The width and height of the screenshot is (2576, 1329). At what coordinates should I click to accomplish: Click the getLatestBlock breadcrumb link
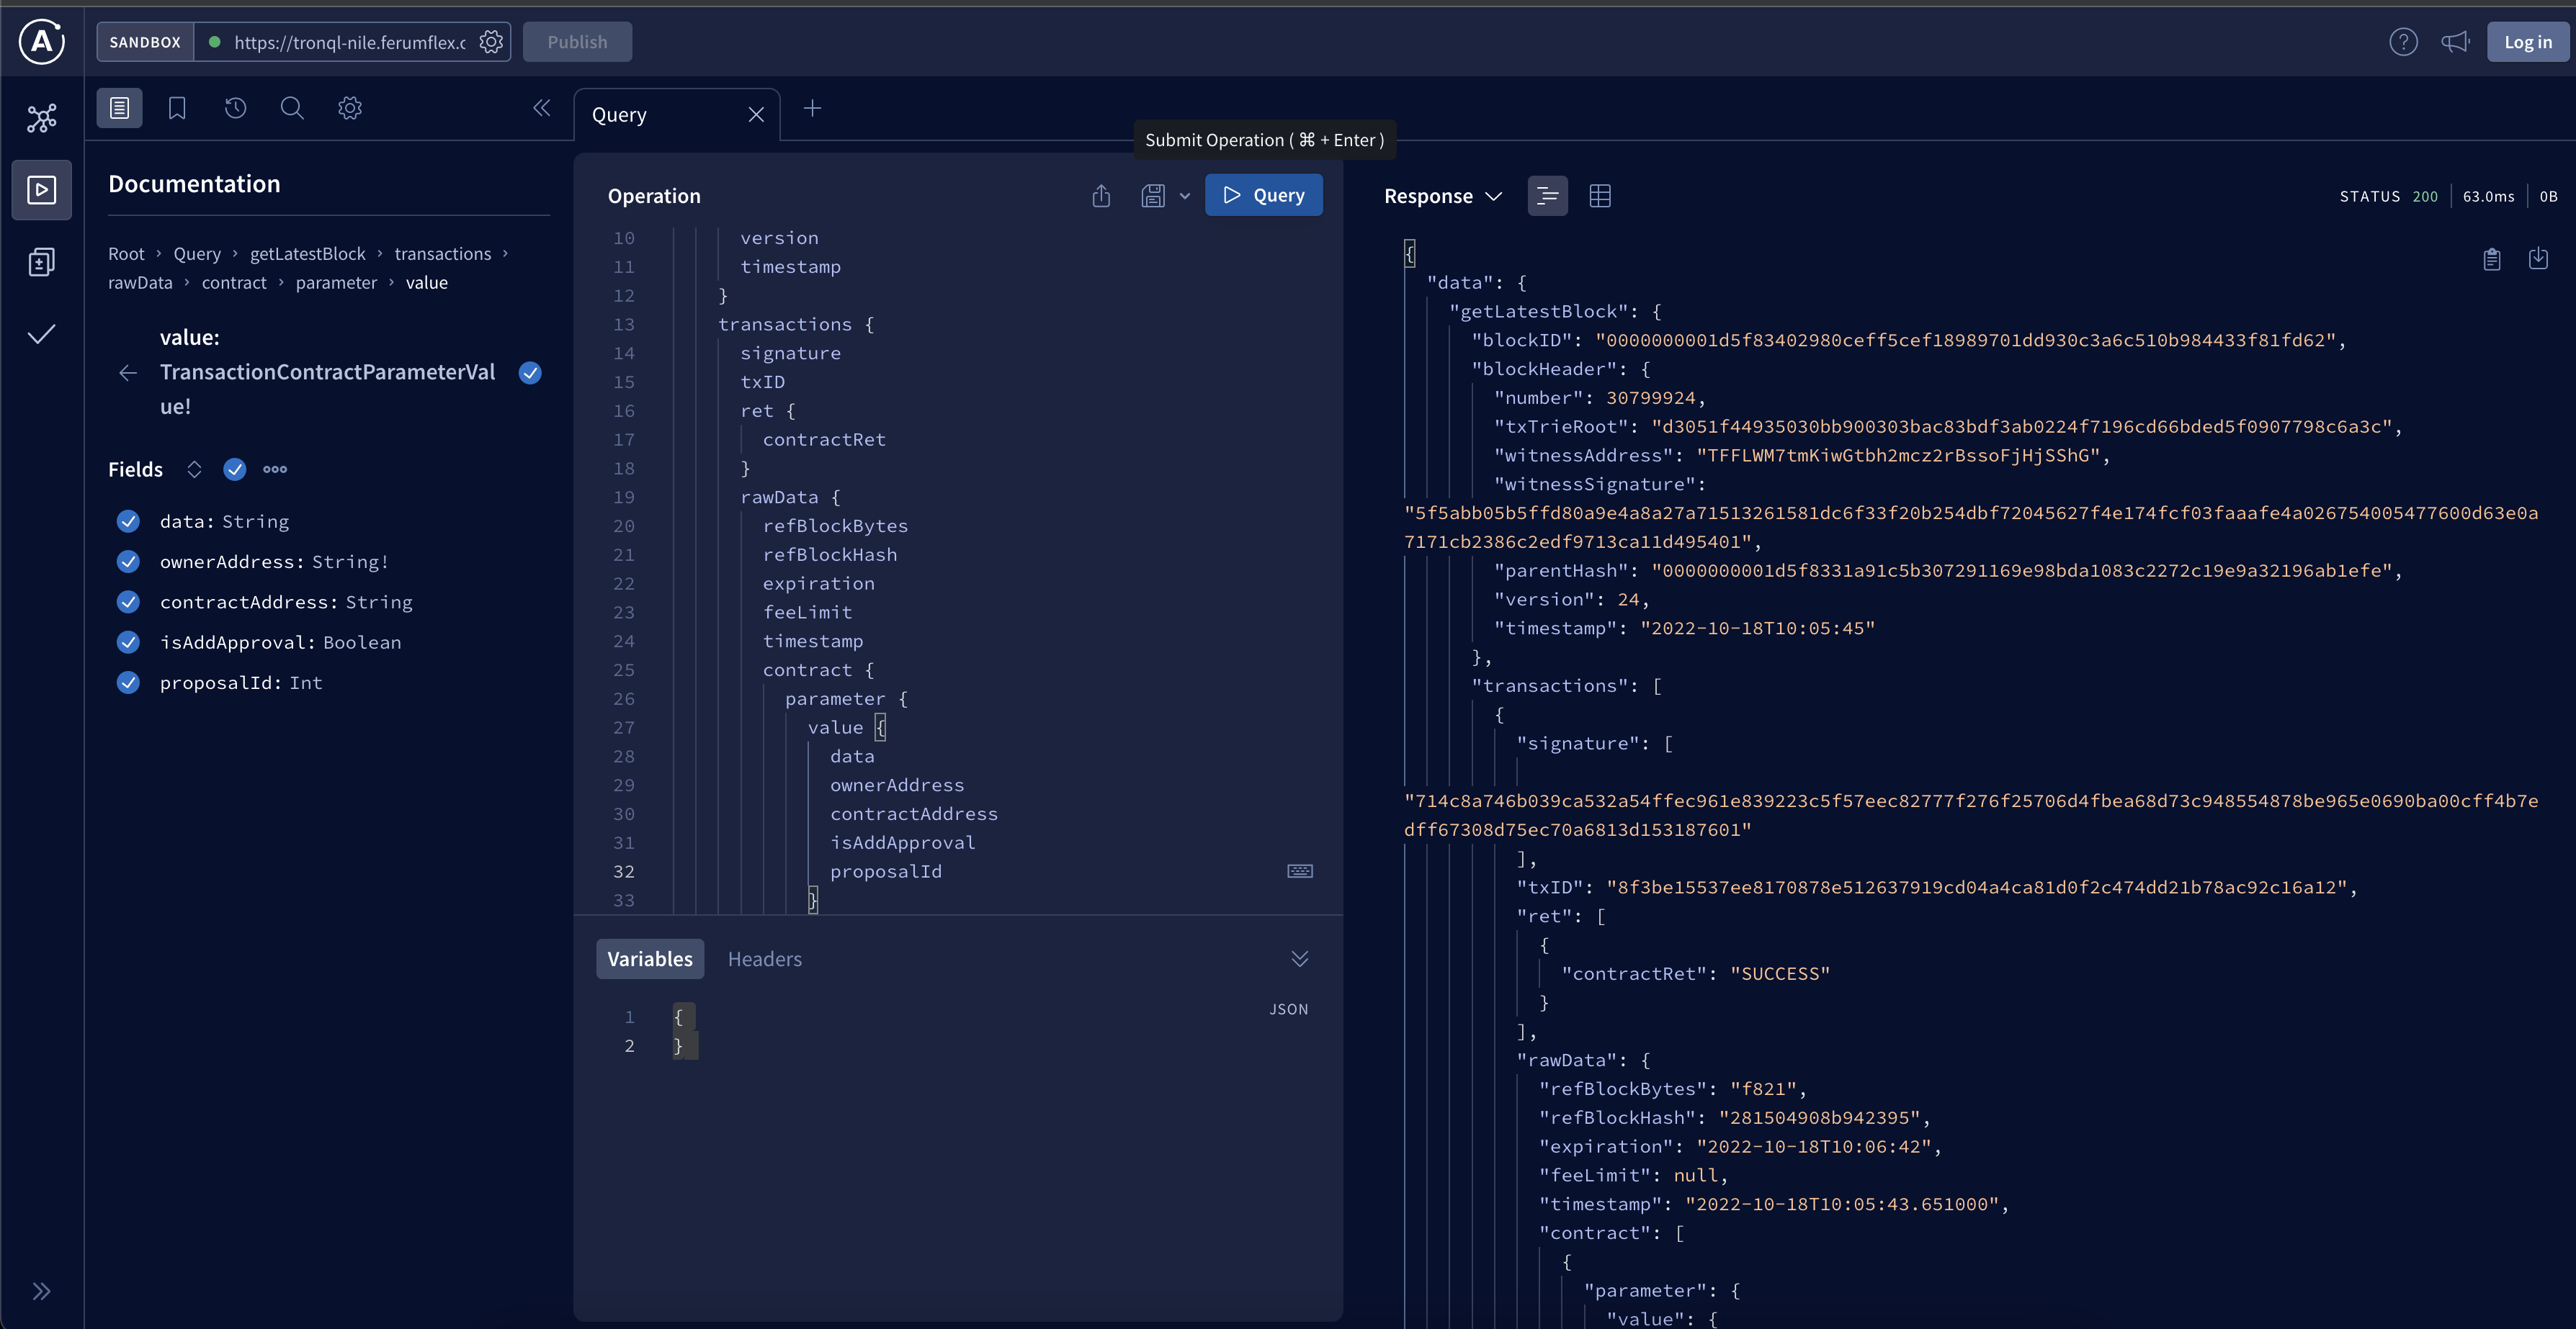pyautogui.click(x=307, y=254)
